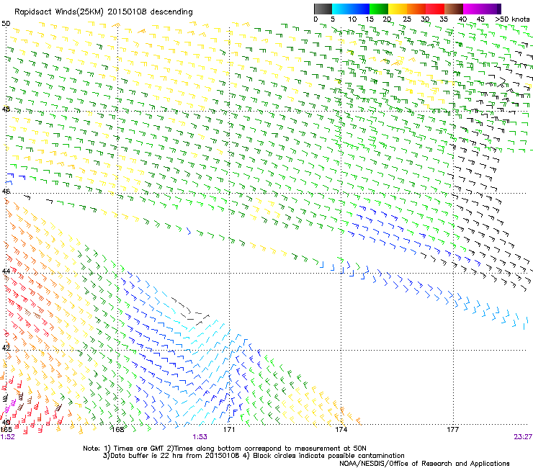This screenshot has height=468, width=533.
Task: Click the red 30-35 knots legend swatch
Action: pos(435,9)
